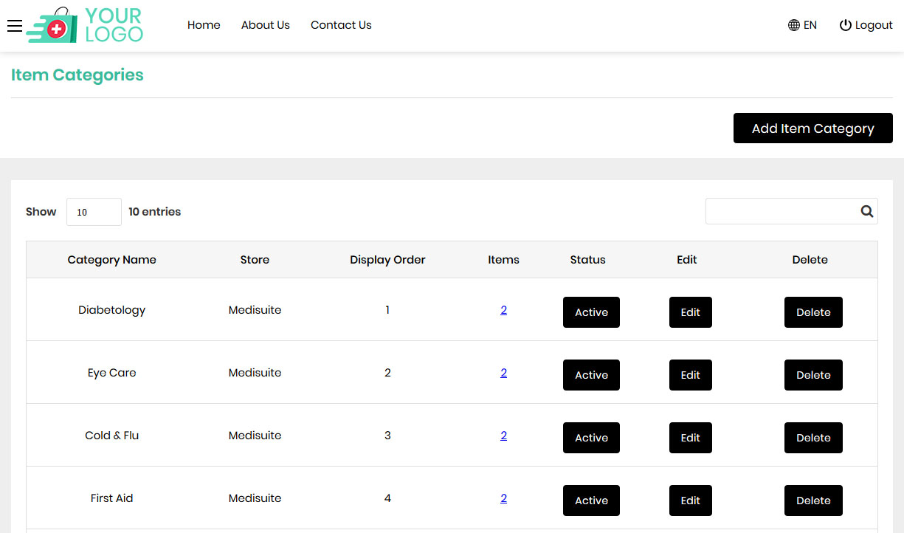Image resolution: width=904 pixels, height=533 pixels.
Task: Delete the First Aid category
Action: coord(813,501)
